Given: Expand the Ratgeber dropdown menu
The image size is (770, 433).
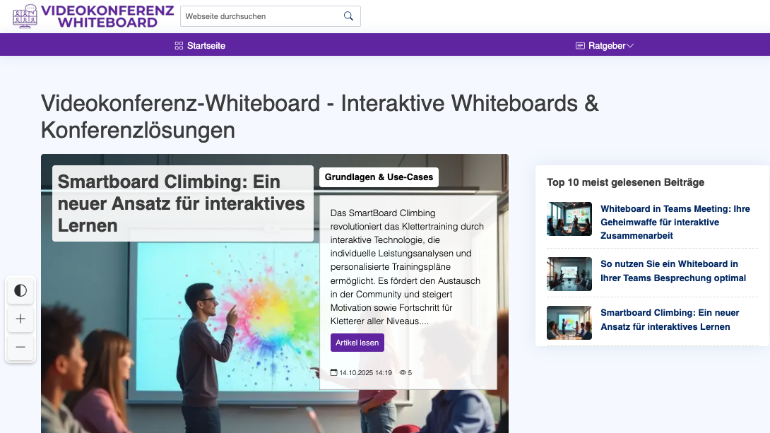Looking at the screenshot, I should tap(630, 45).
